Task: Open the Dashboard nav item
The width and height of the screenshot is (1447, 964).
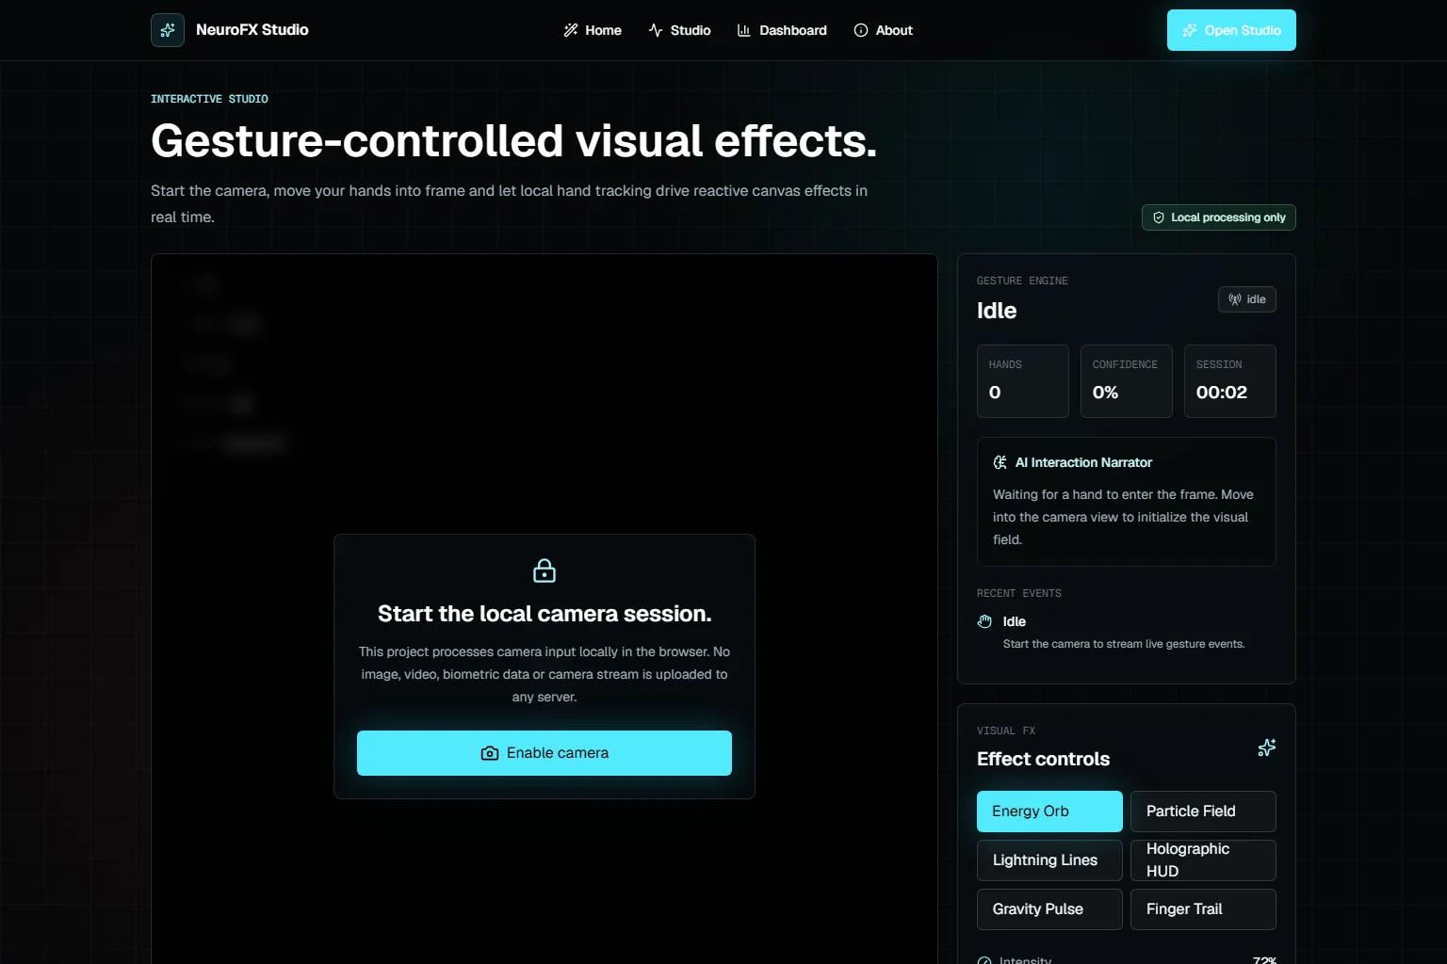Action: [782, 30]
